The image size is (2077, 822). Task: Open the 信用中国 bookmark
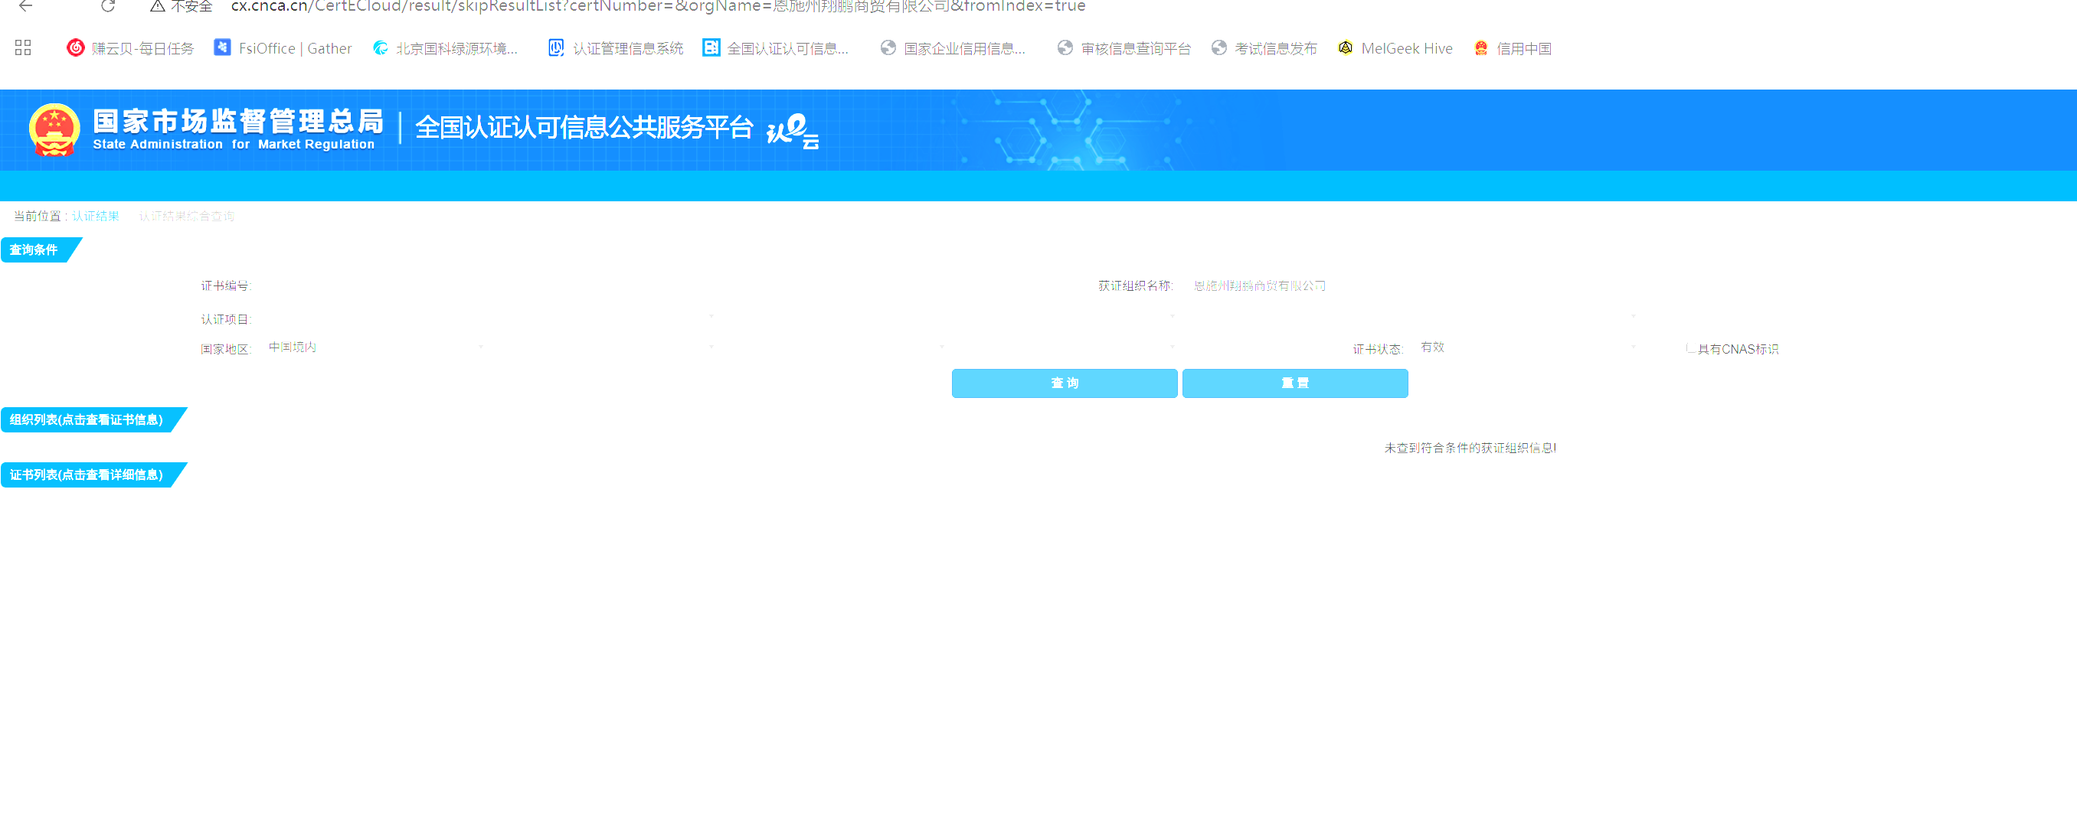pyautogui.click(x=1513, y=48)
